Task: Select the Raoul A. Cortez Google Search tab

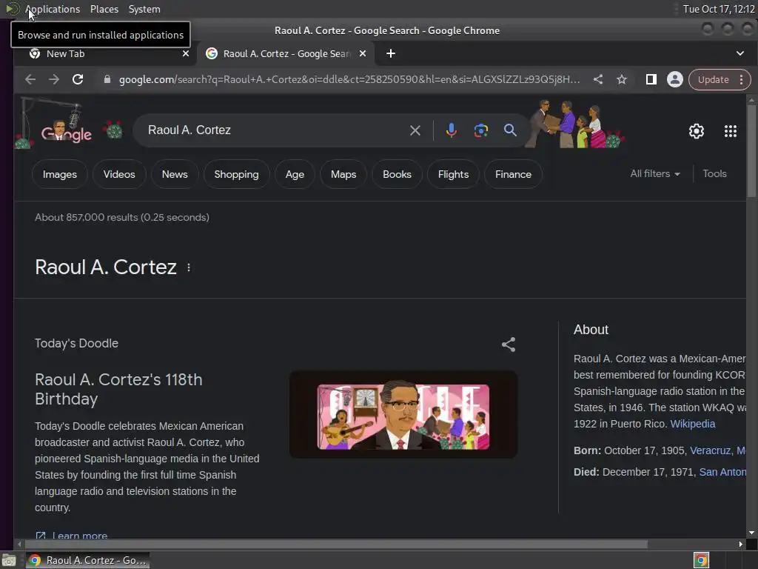Action: (x=285, y=53)
